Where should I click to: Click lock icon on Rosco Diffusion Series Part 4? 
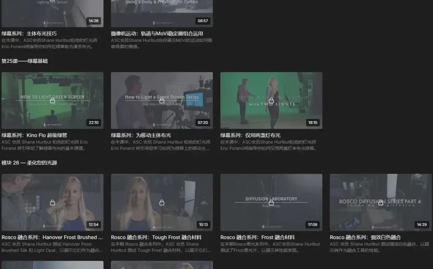tap(381, 203)
